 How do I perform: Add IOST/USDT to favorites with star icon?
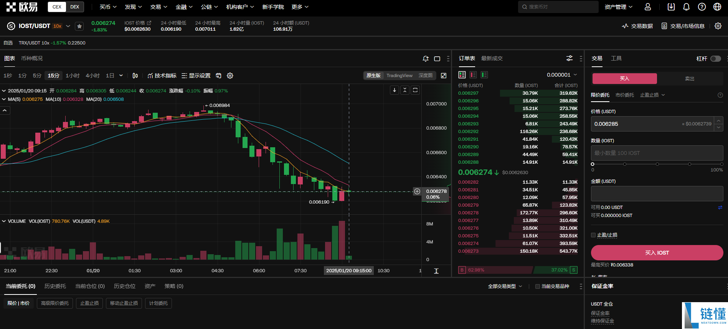pos(79,26)
